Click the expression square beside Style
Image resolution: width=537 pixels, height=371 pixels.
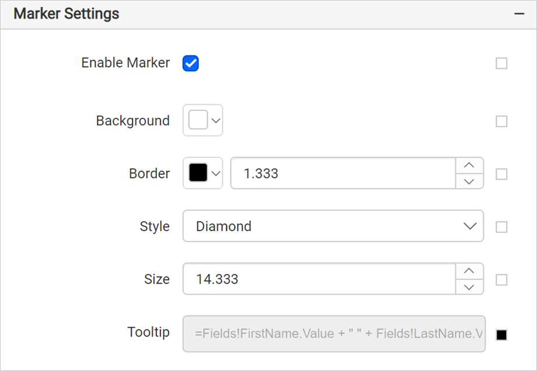click(501, 227)
